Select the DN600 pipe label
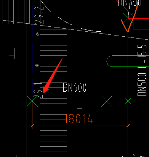 click(x=75, y=87)
